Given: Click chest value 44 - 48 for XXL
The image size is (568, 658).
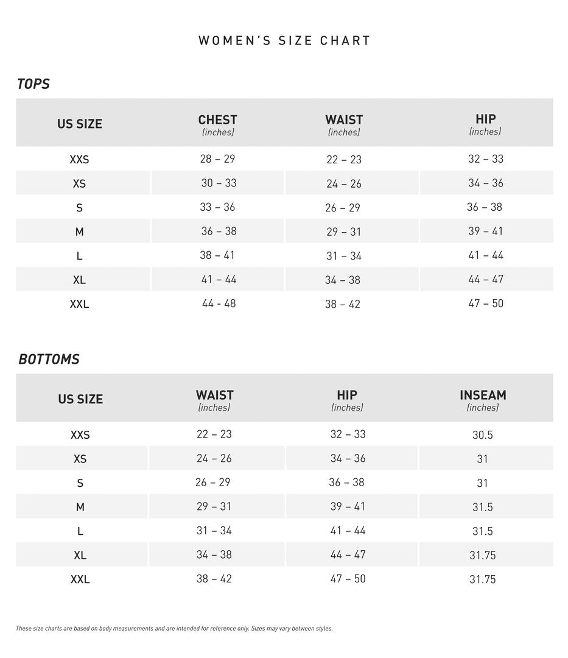Looking at the screenshot, I should click(x=219, y=303).
